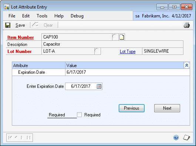Open the window note icon at the bottom right
Image resolution: width=196 pixels, height=146 pixels.
tap(186, 137)
